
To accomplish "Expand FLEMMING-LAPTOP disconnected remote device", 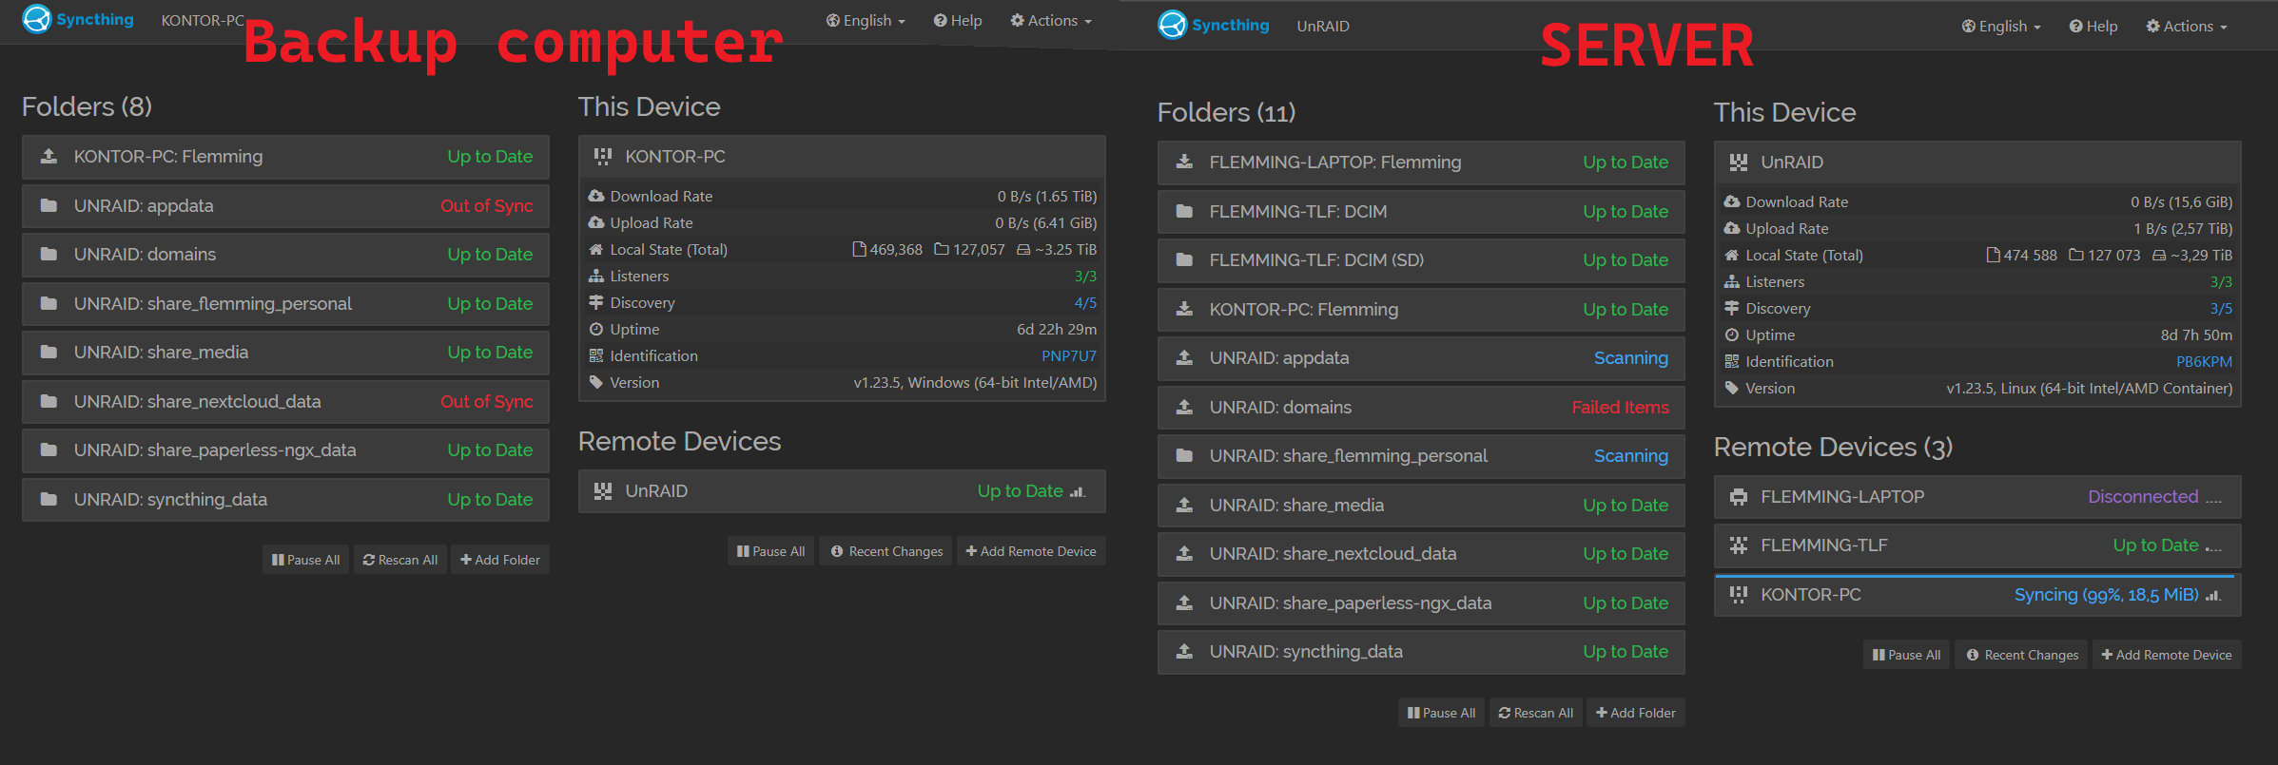I will tap(1977, 497).
